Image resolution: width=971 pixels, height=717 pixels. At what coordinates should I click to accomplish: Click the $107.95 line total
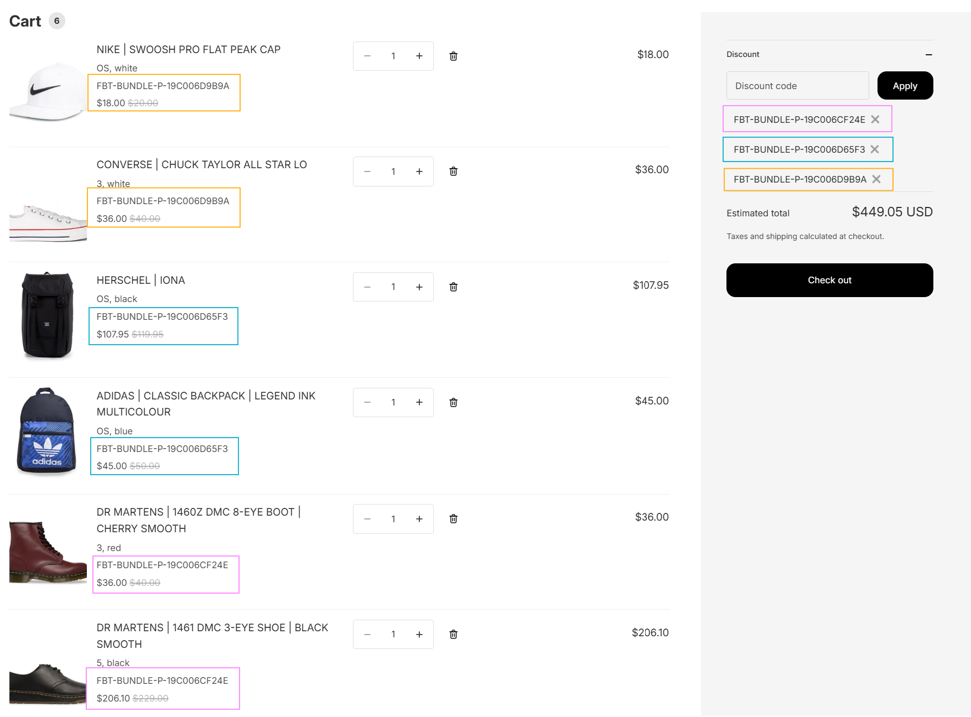pyautogui.click(x=651, y=285)
